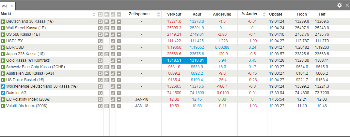Open the chart icon for EUR/USD
Viewport: 350px width, 137px height.
click(113, 47)
